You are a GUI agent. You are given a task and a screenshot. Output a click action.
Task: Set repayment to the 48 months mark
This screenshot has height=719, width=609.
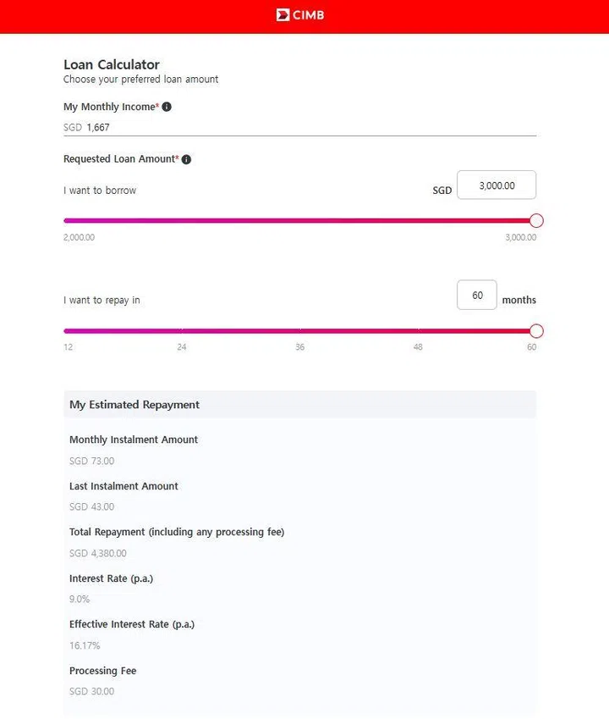[x=418, y=347]
